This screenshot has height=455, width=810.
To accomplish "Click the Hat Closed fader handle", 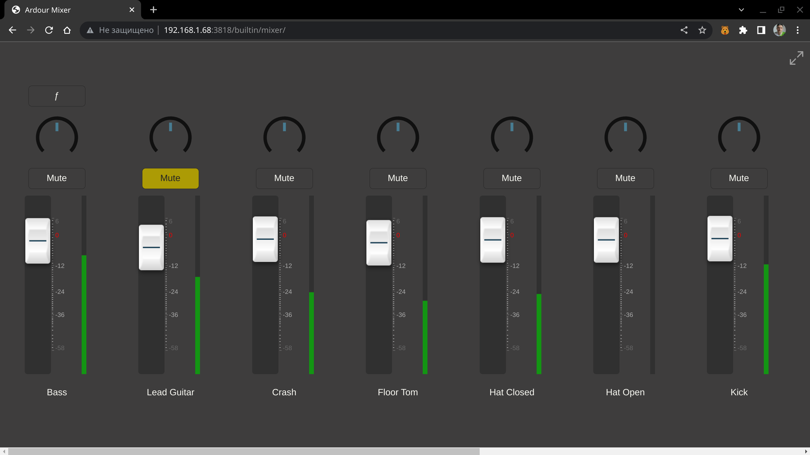I will click(493, 240).
